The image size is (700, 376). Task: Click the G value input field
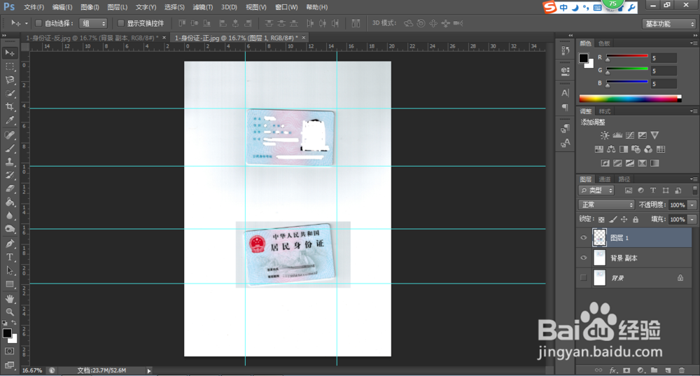pyautogui.click(x=664, y=71)
